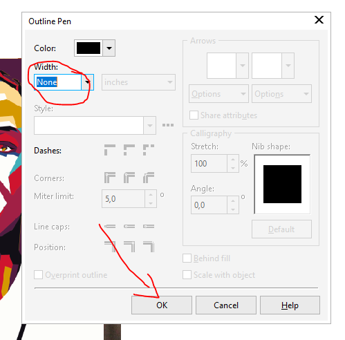Select the middle dash pattern icon
Screen dimensions: 345x340
[129, 150]
